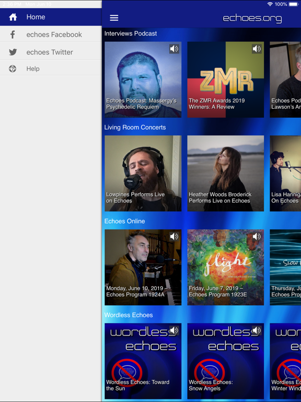Open Echoes Online section heading
Screen dimensions: 301x402
[124, 221]
